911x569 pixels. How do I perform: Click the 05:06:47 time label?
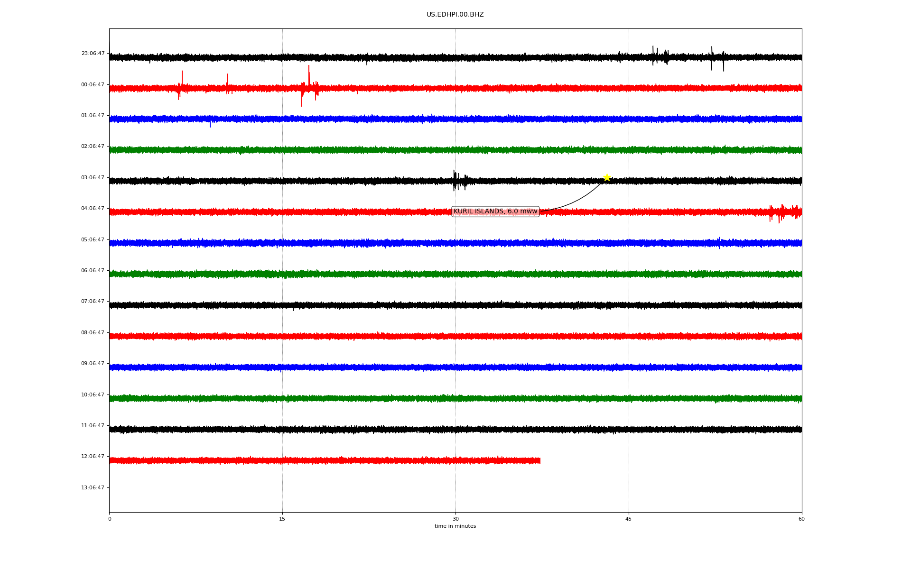point(93,240)
